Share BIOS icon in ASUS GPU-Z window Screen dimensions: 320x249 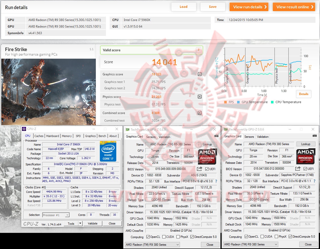point(200,169)
